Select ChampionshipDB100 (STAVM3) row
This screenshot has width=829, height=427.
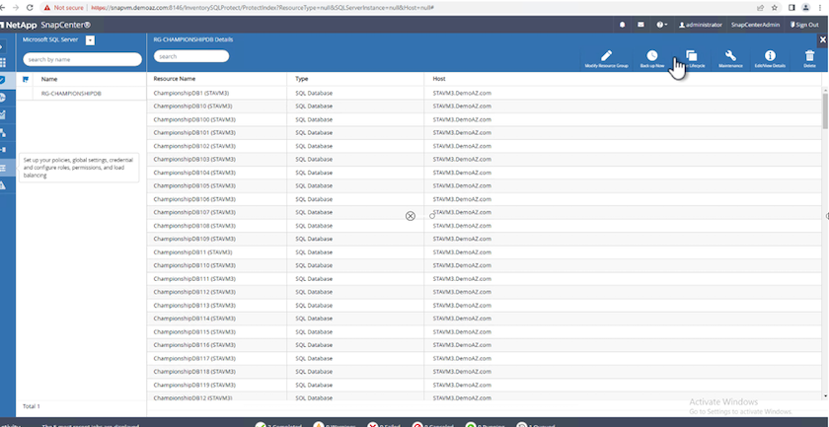pos(484,119)
